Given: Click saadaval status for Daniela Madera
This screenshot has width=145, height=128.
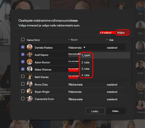Looking at the screenshot, I should pyautogui.click(x=112, y=48).
